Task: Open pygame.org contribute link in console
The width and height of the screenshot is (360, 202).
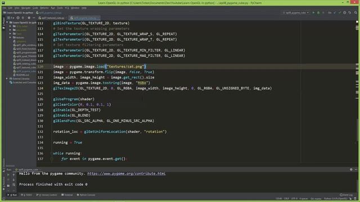Action: coord(126,173)
